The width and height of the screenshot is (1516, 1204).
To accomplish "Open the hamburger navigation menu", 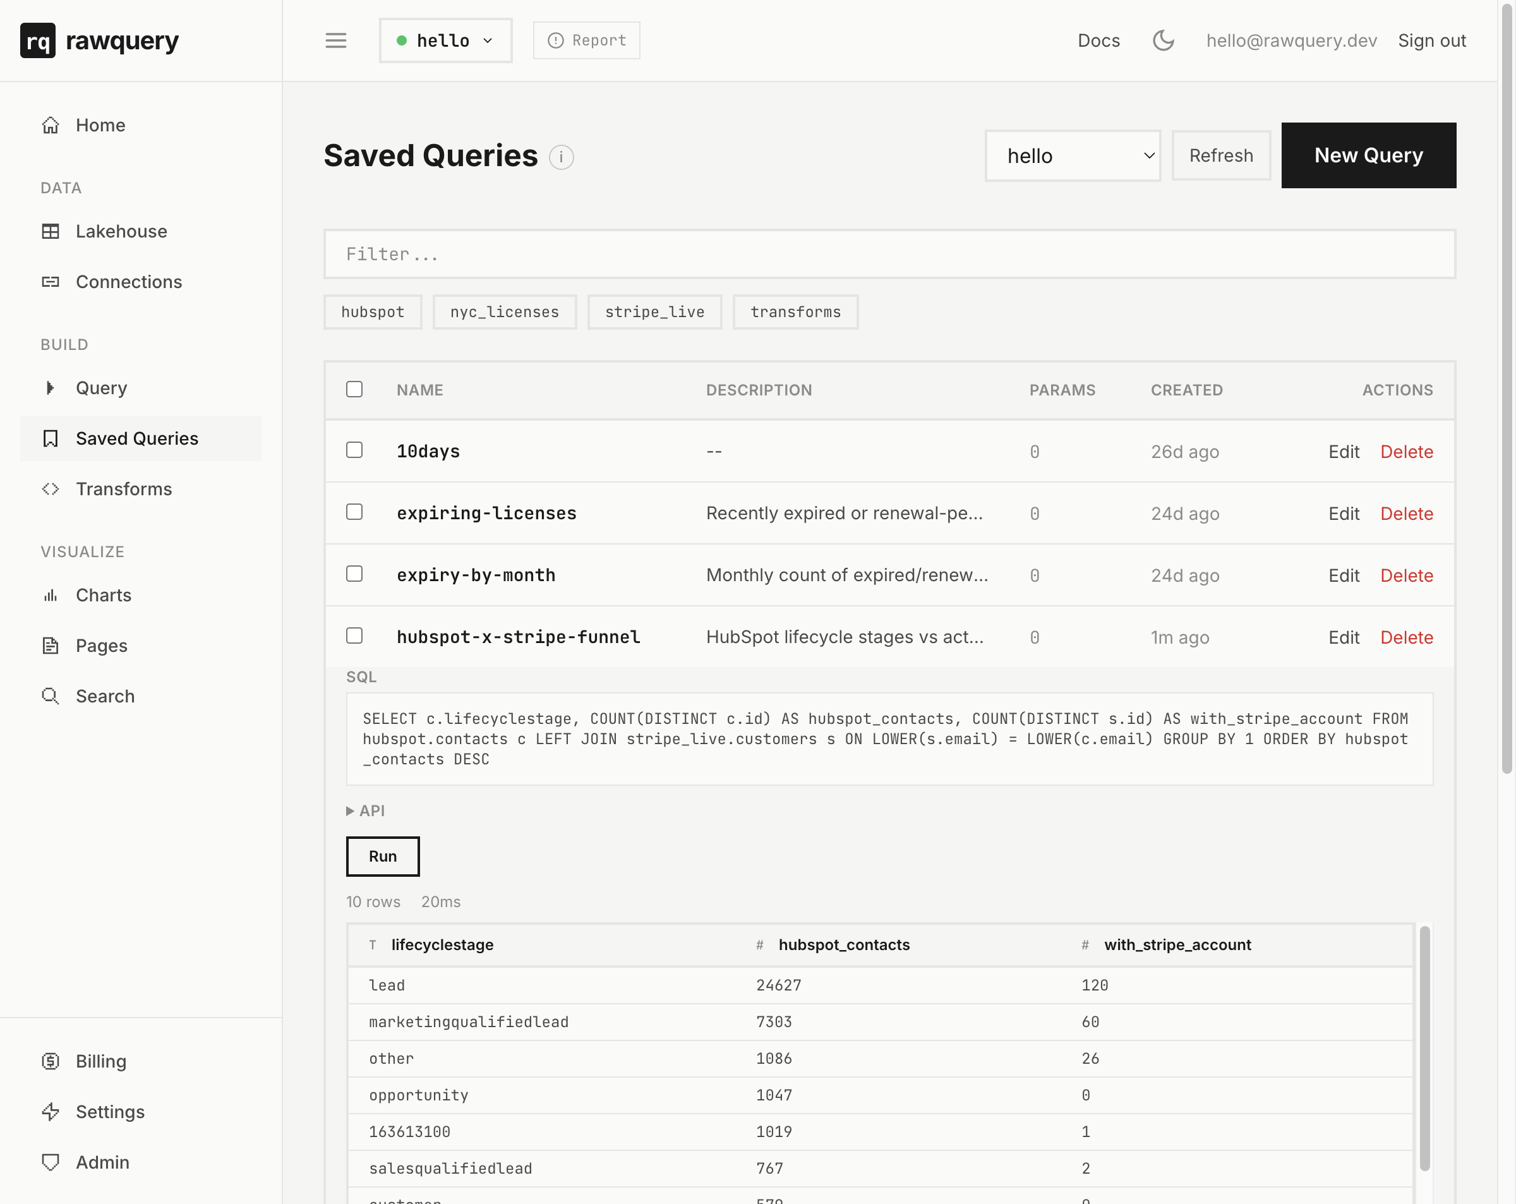I will tap(336, 40).
